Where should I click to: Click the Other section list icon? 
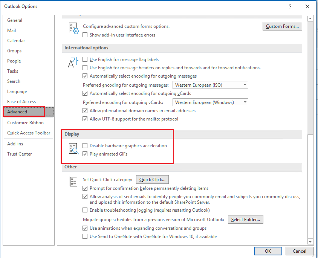click(x=73, y=181)
